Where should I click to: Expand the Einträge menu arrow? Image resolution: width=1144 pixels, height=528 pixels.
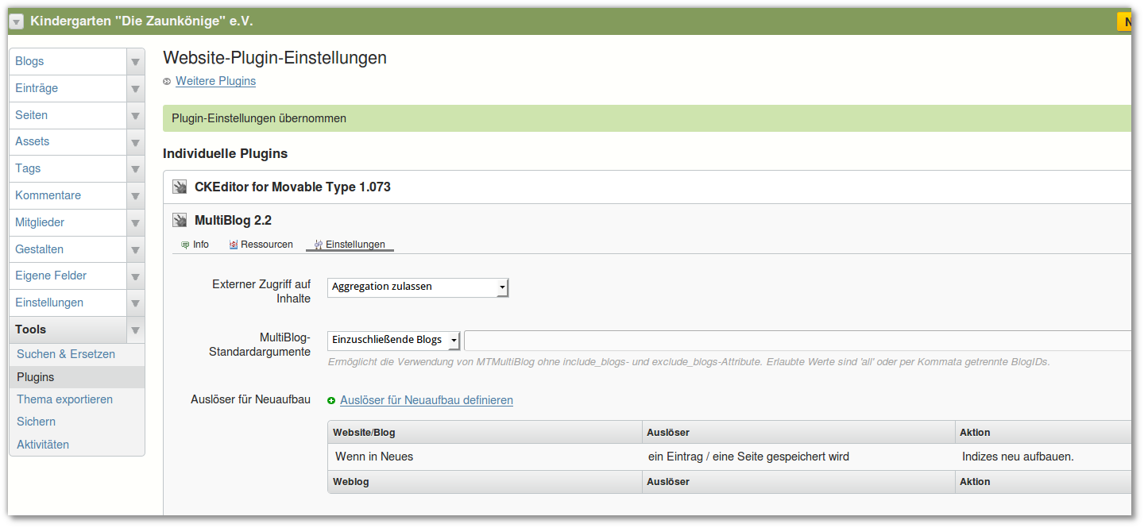(x=136, y=89)
